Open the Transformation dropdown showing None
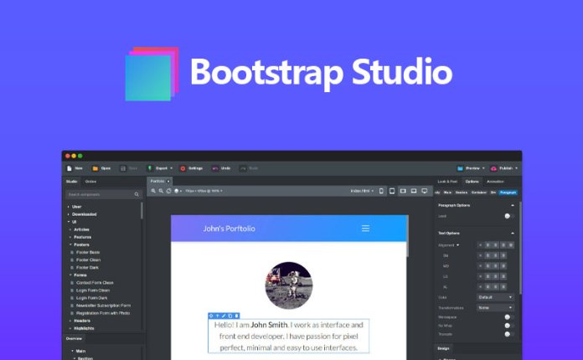Viewport: 583px width, 360px height. (495, 307)
